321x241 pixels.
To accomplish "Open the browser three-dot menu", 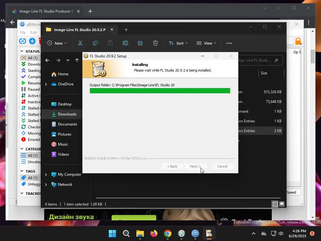I will tap(308, 22).
